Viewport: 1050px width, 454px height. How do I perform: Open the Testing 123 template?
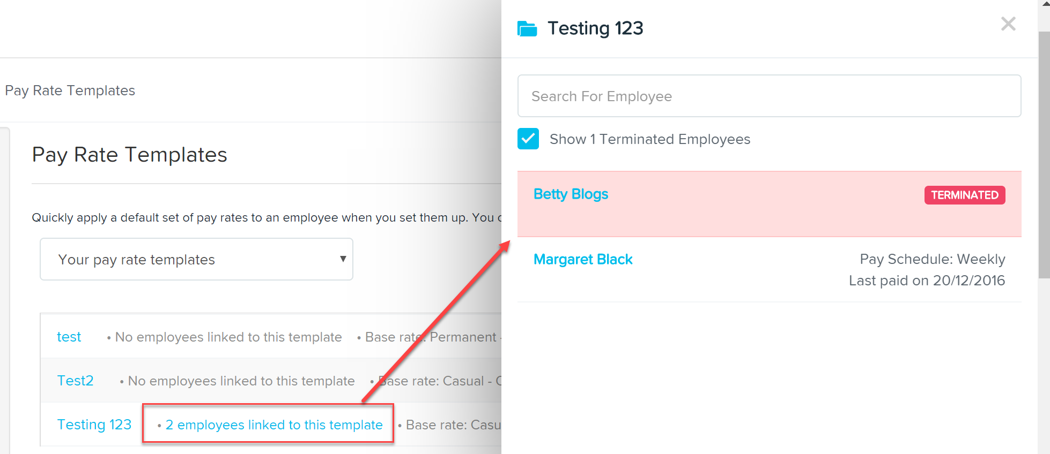(x=94, y=424)
